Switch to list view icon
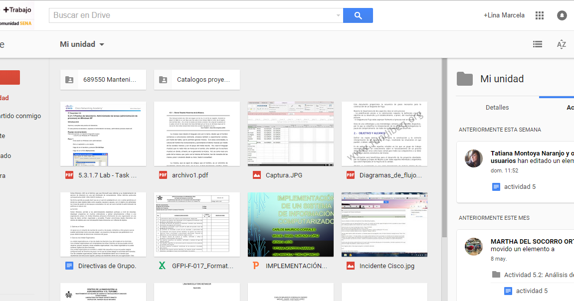 (x=538, y=44)
